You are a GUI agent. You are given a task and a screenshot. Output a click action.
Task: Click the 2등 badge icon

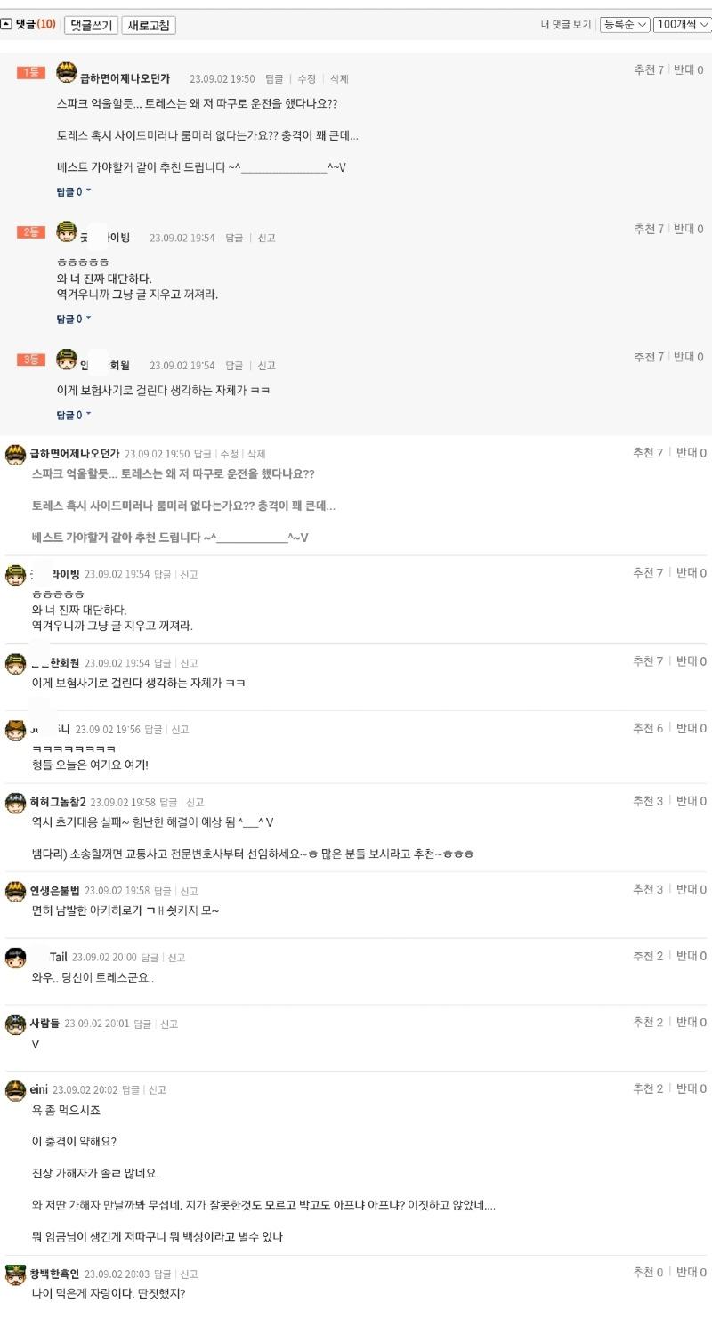click(31, 232)
